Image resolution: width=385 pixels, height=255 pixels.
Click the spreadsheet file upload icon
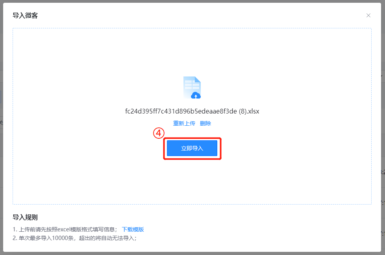click(x=192, y=87)
